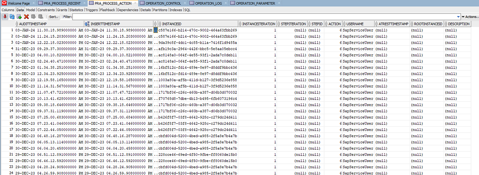
Task: Open the Filter history dropdown arrow
Action: click(x=458, y=17)
